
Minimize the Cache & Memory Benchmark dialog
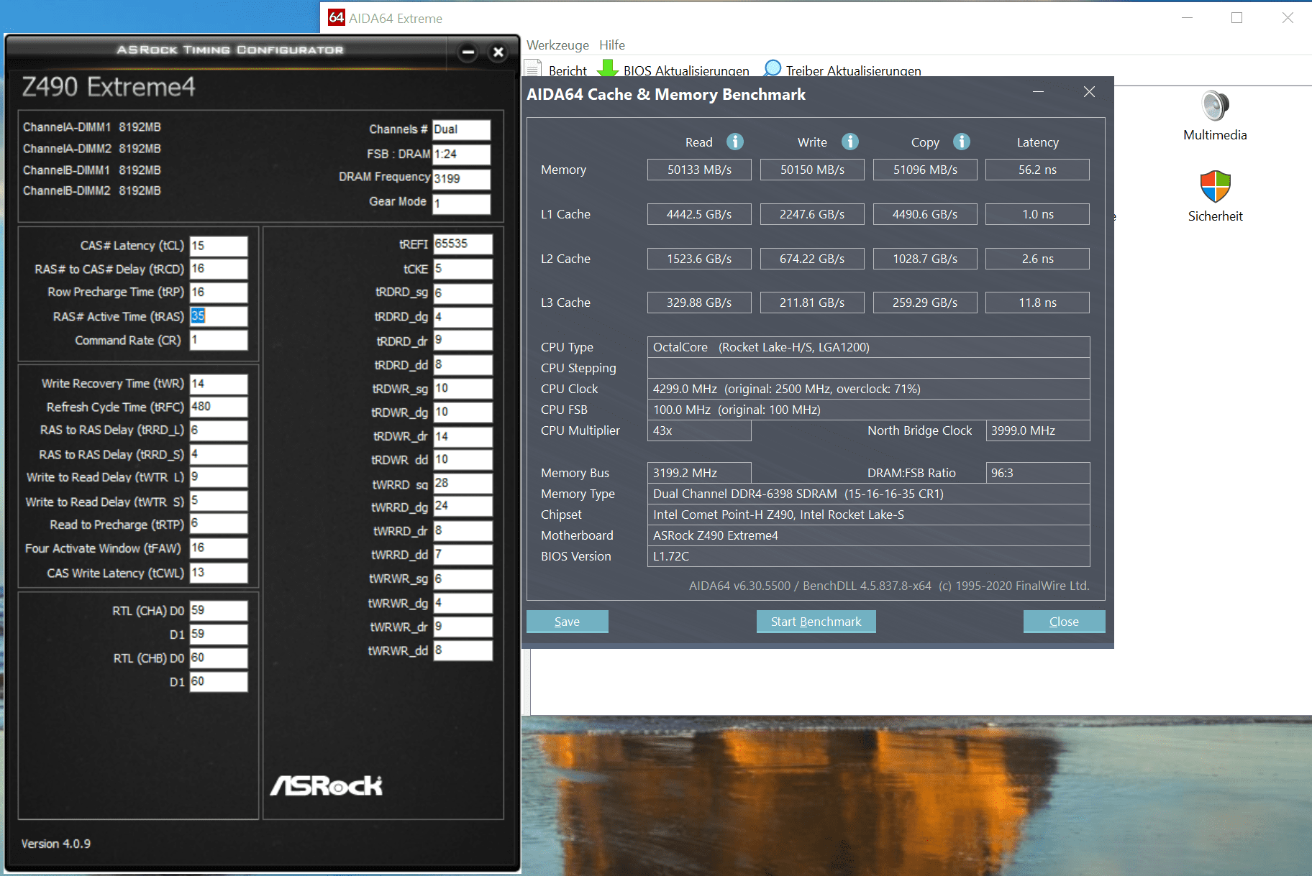pyautogui.click(x=1038, y=92)
